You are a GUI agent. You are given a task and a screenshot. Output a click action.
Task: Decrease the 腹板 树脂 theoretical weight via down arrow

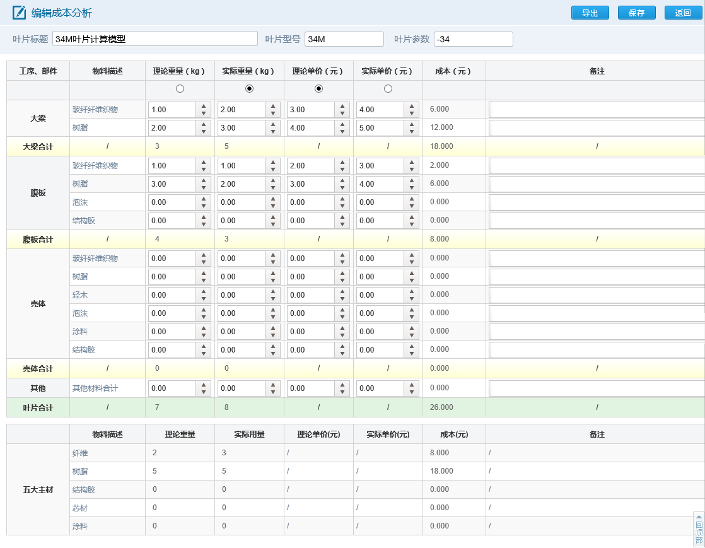coord(204,188)
